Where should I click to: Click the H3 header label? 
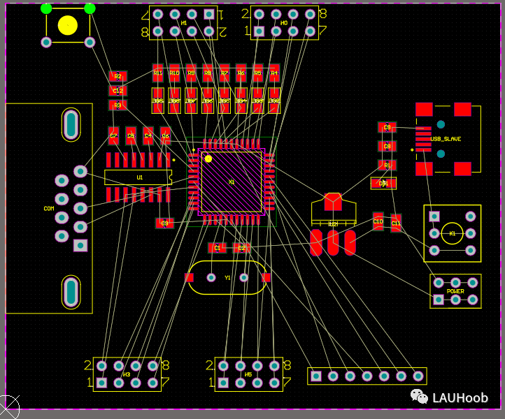[127, 374]
